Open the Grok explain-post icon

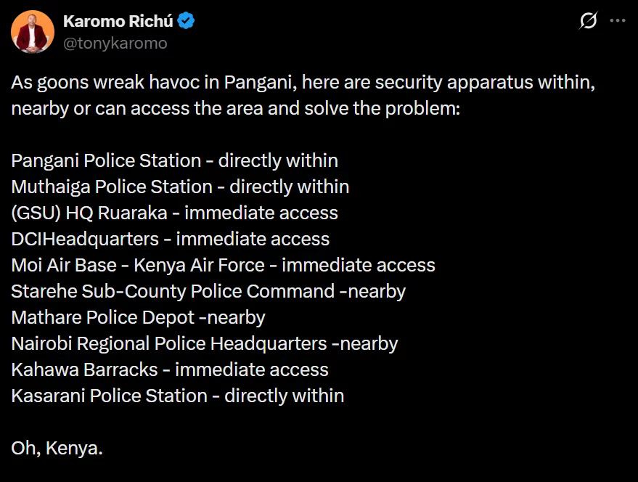tap(588, 20)
